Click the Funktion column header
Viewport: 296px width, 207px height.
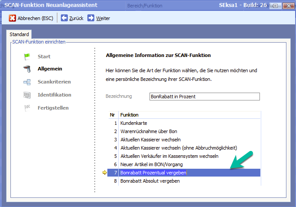click(x=129, y=115)
